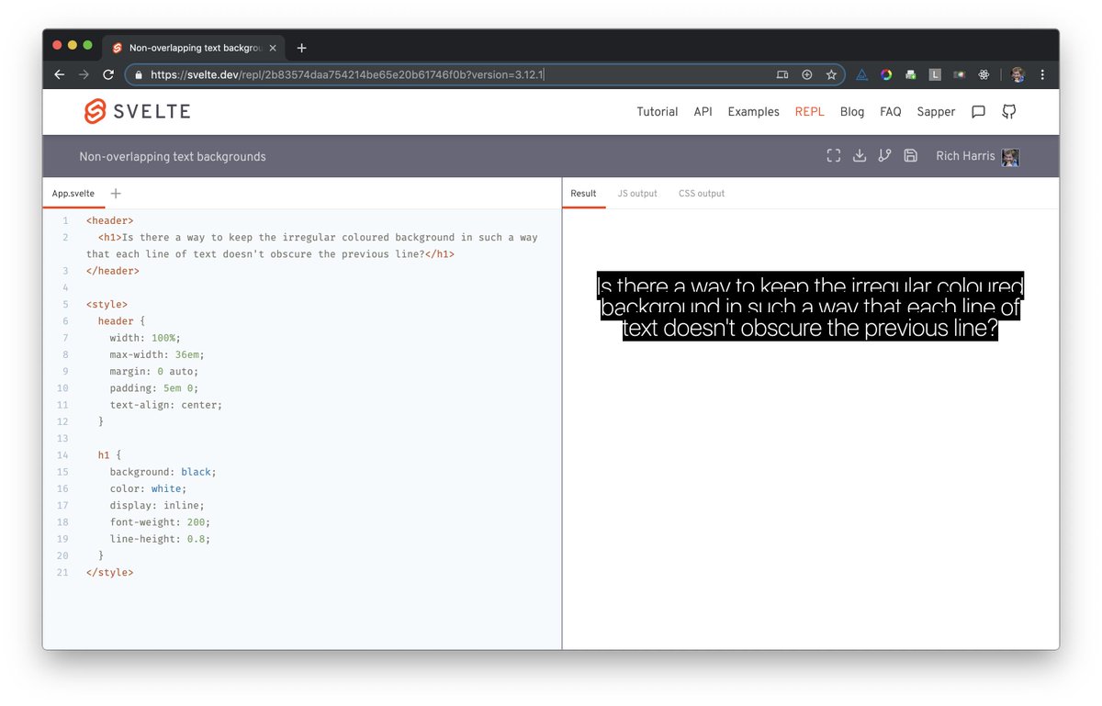Screen dimensions: 1102x706
Task: Download the REPL project as zip
Action: click(x=860, y=156)
